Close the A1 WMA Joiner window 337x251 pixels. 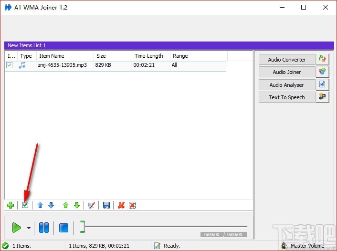pyautogui.click(x=326, y=7)
